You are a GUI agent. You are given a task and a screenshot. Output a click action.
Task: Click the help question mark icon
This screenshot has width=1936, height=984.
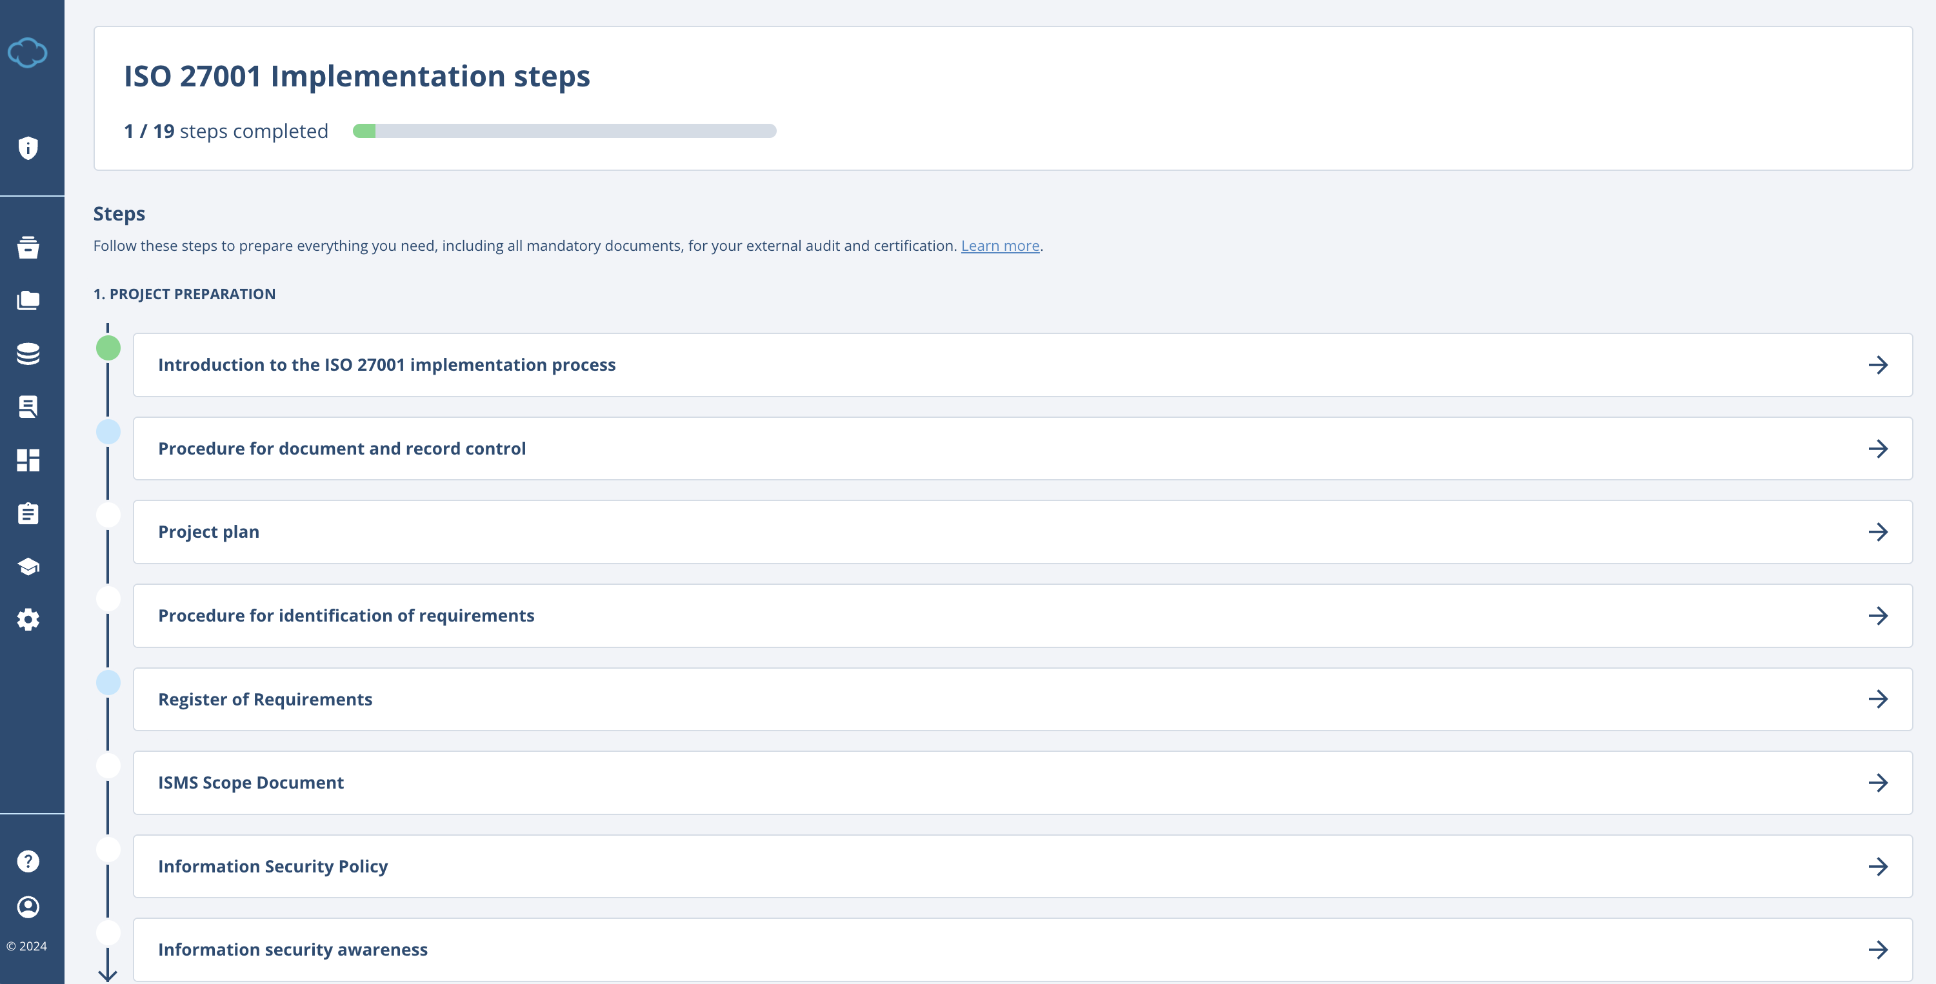coord(28,861)
